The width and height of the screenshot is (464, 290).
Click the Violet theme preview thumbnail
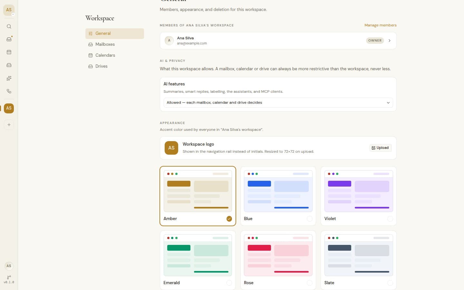(x=359, y=191)
